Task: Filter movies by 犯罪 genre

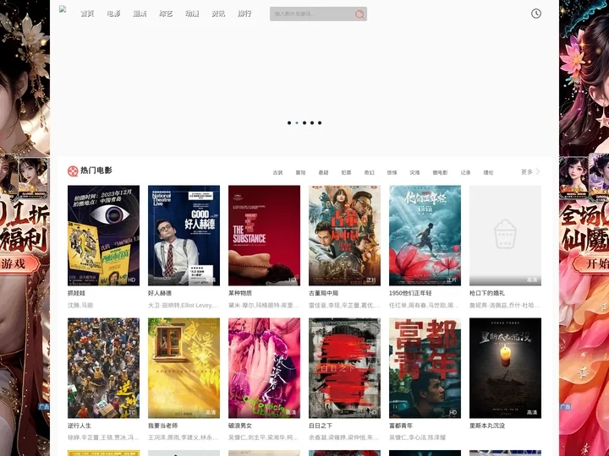Action: click(346, 172)
